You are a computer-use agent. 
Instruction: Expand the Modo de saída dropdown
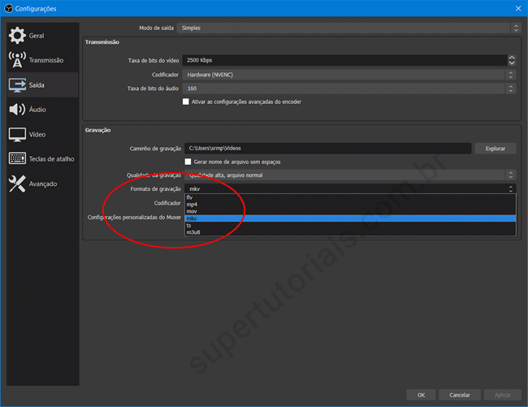(350, 28)
